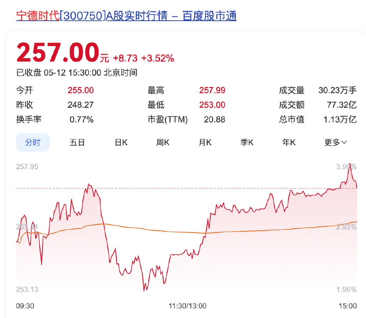Click the 市盈(TTM) value 20.88
The width and height of the screenshot is (366, 318).
pyautogui.click(x=214, y=119)
